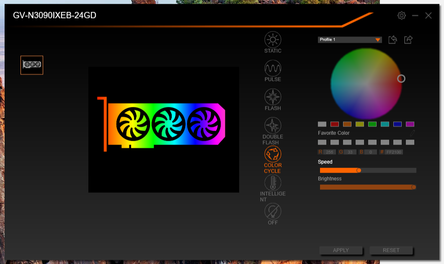
Task: Pick the green preset color swatch
Action: click(372, 124)
